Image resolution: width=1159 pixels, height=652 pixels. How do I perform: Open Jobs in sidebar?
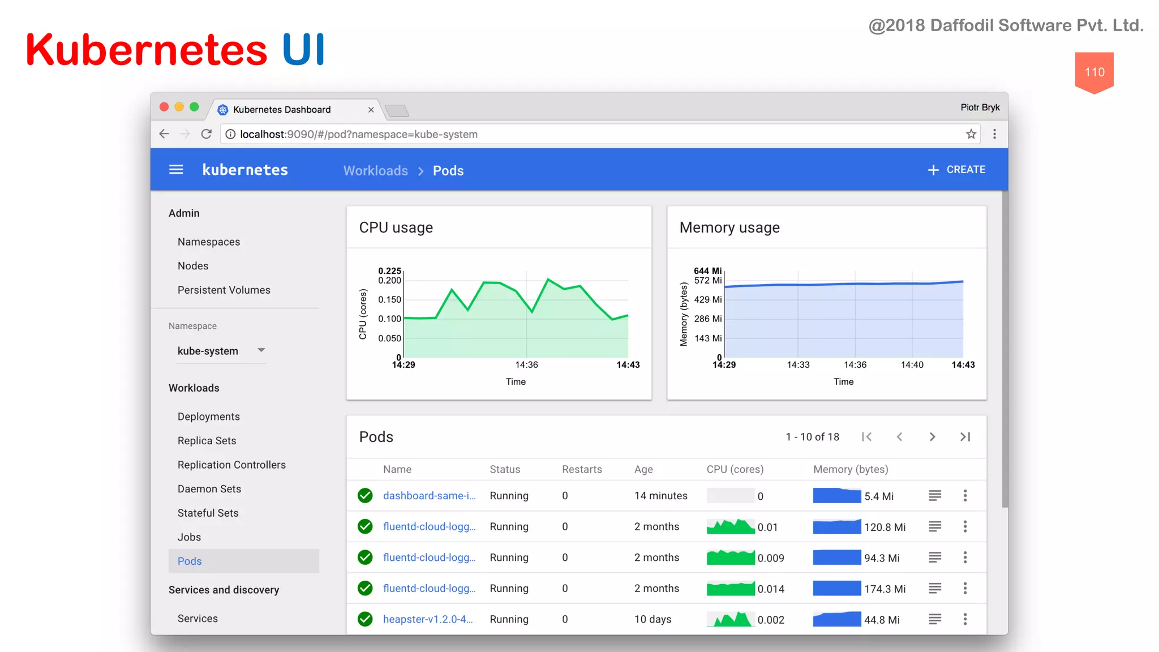point(190,537)
